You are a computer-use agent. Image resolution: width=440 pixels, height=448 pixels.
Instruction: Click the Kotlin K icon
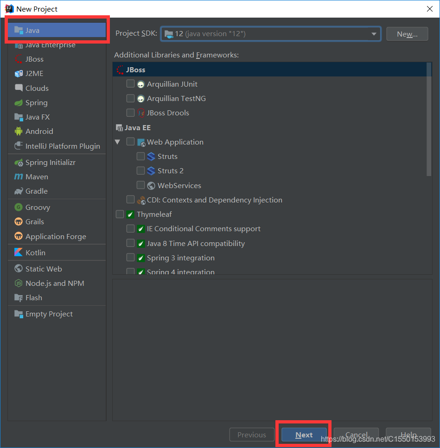coord(19,252)
